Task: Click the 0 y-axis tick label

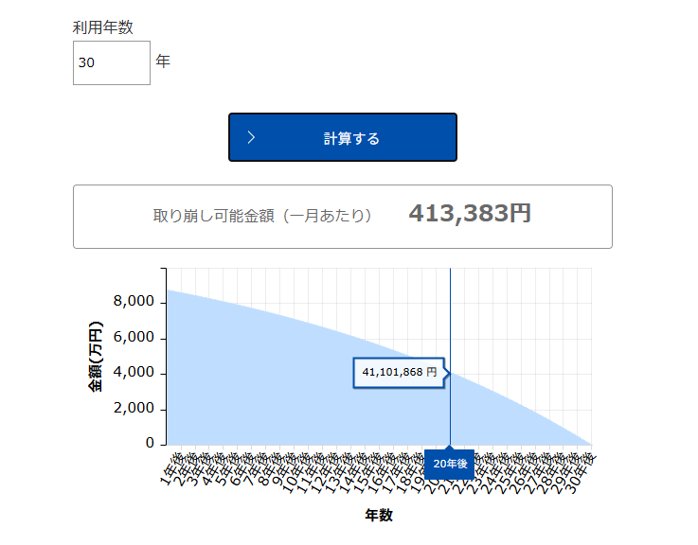Action: pyautogui.click(x=150, y=443)
